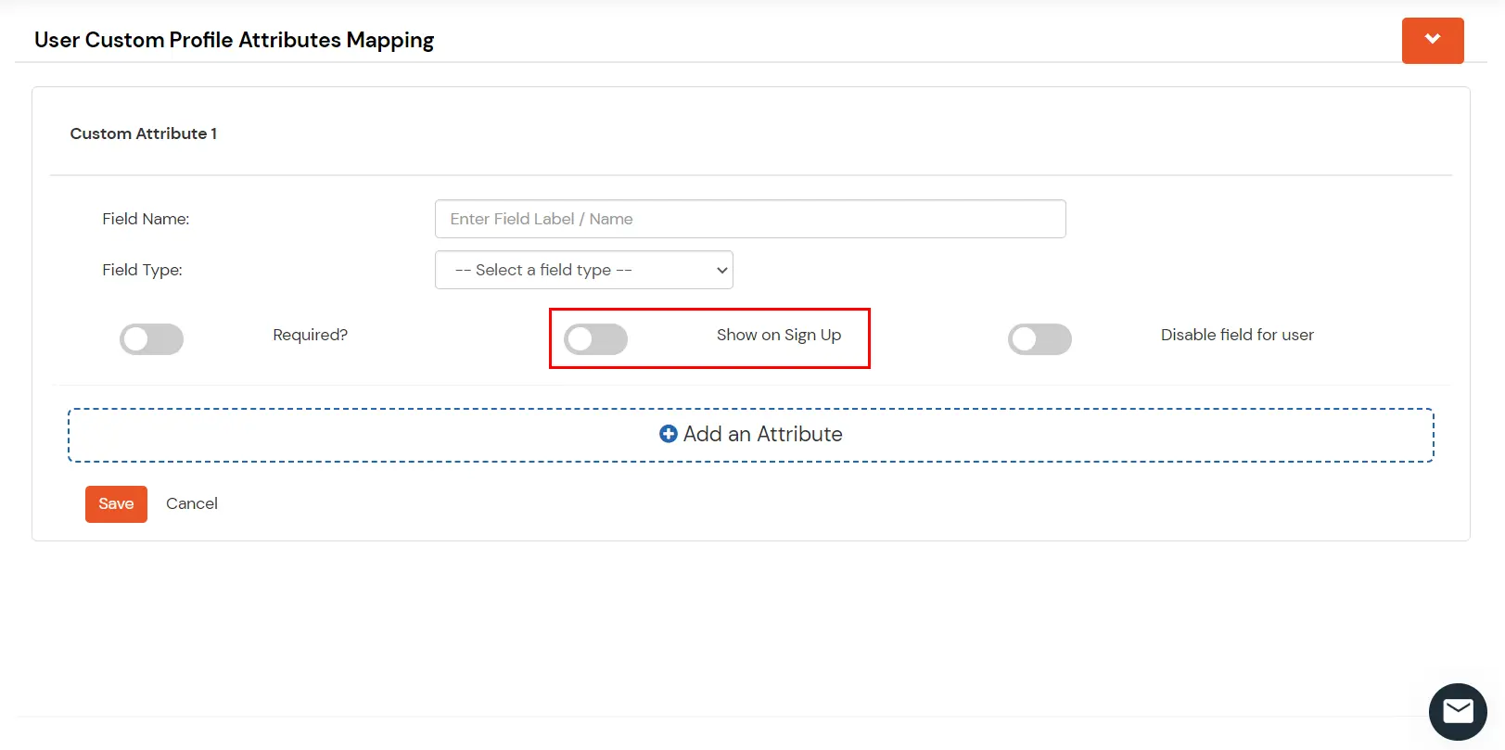The width and height of the screenshot is (1505, 750).
Task: Click the plus icon beside Add an Attribute
Action: pos(668,434)
